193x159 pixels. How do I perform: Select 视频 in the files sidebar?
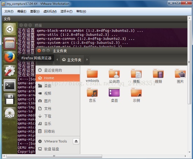58,93
